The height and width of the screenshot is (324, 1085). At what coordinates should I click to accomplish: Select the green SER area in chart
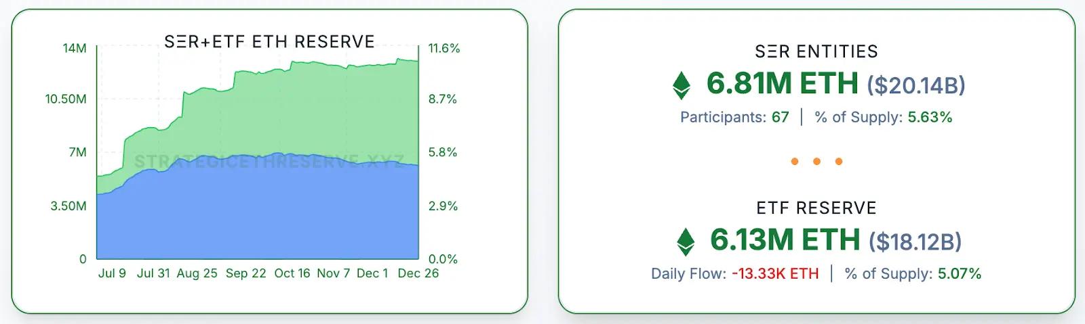click(x=305, y=108)
